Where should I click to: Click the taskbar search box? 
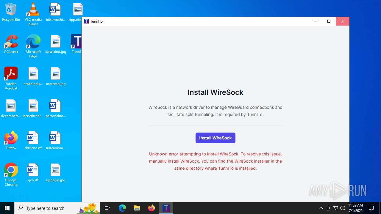[57, 208]
